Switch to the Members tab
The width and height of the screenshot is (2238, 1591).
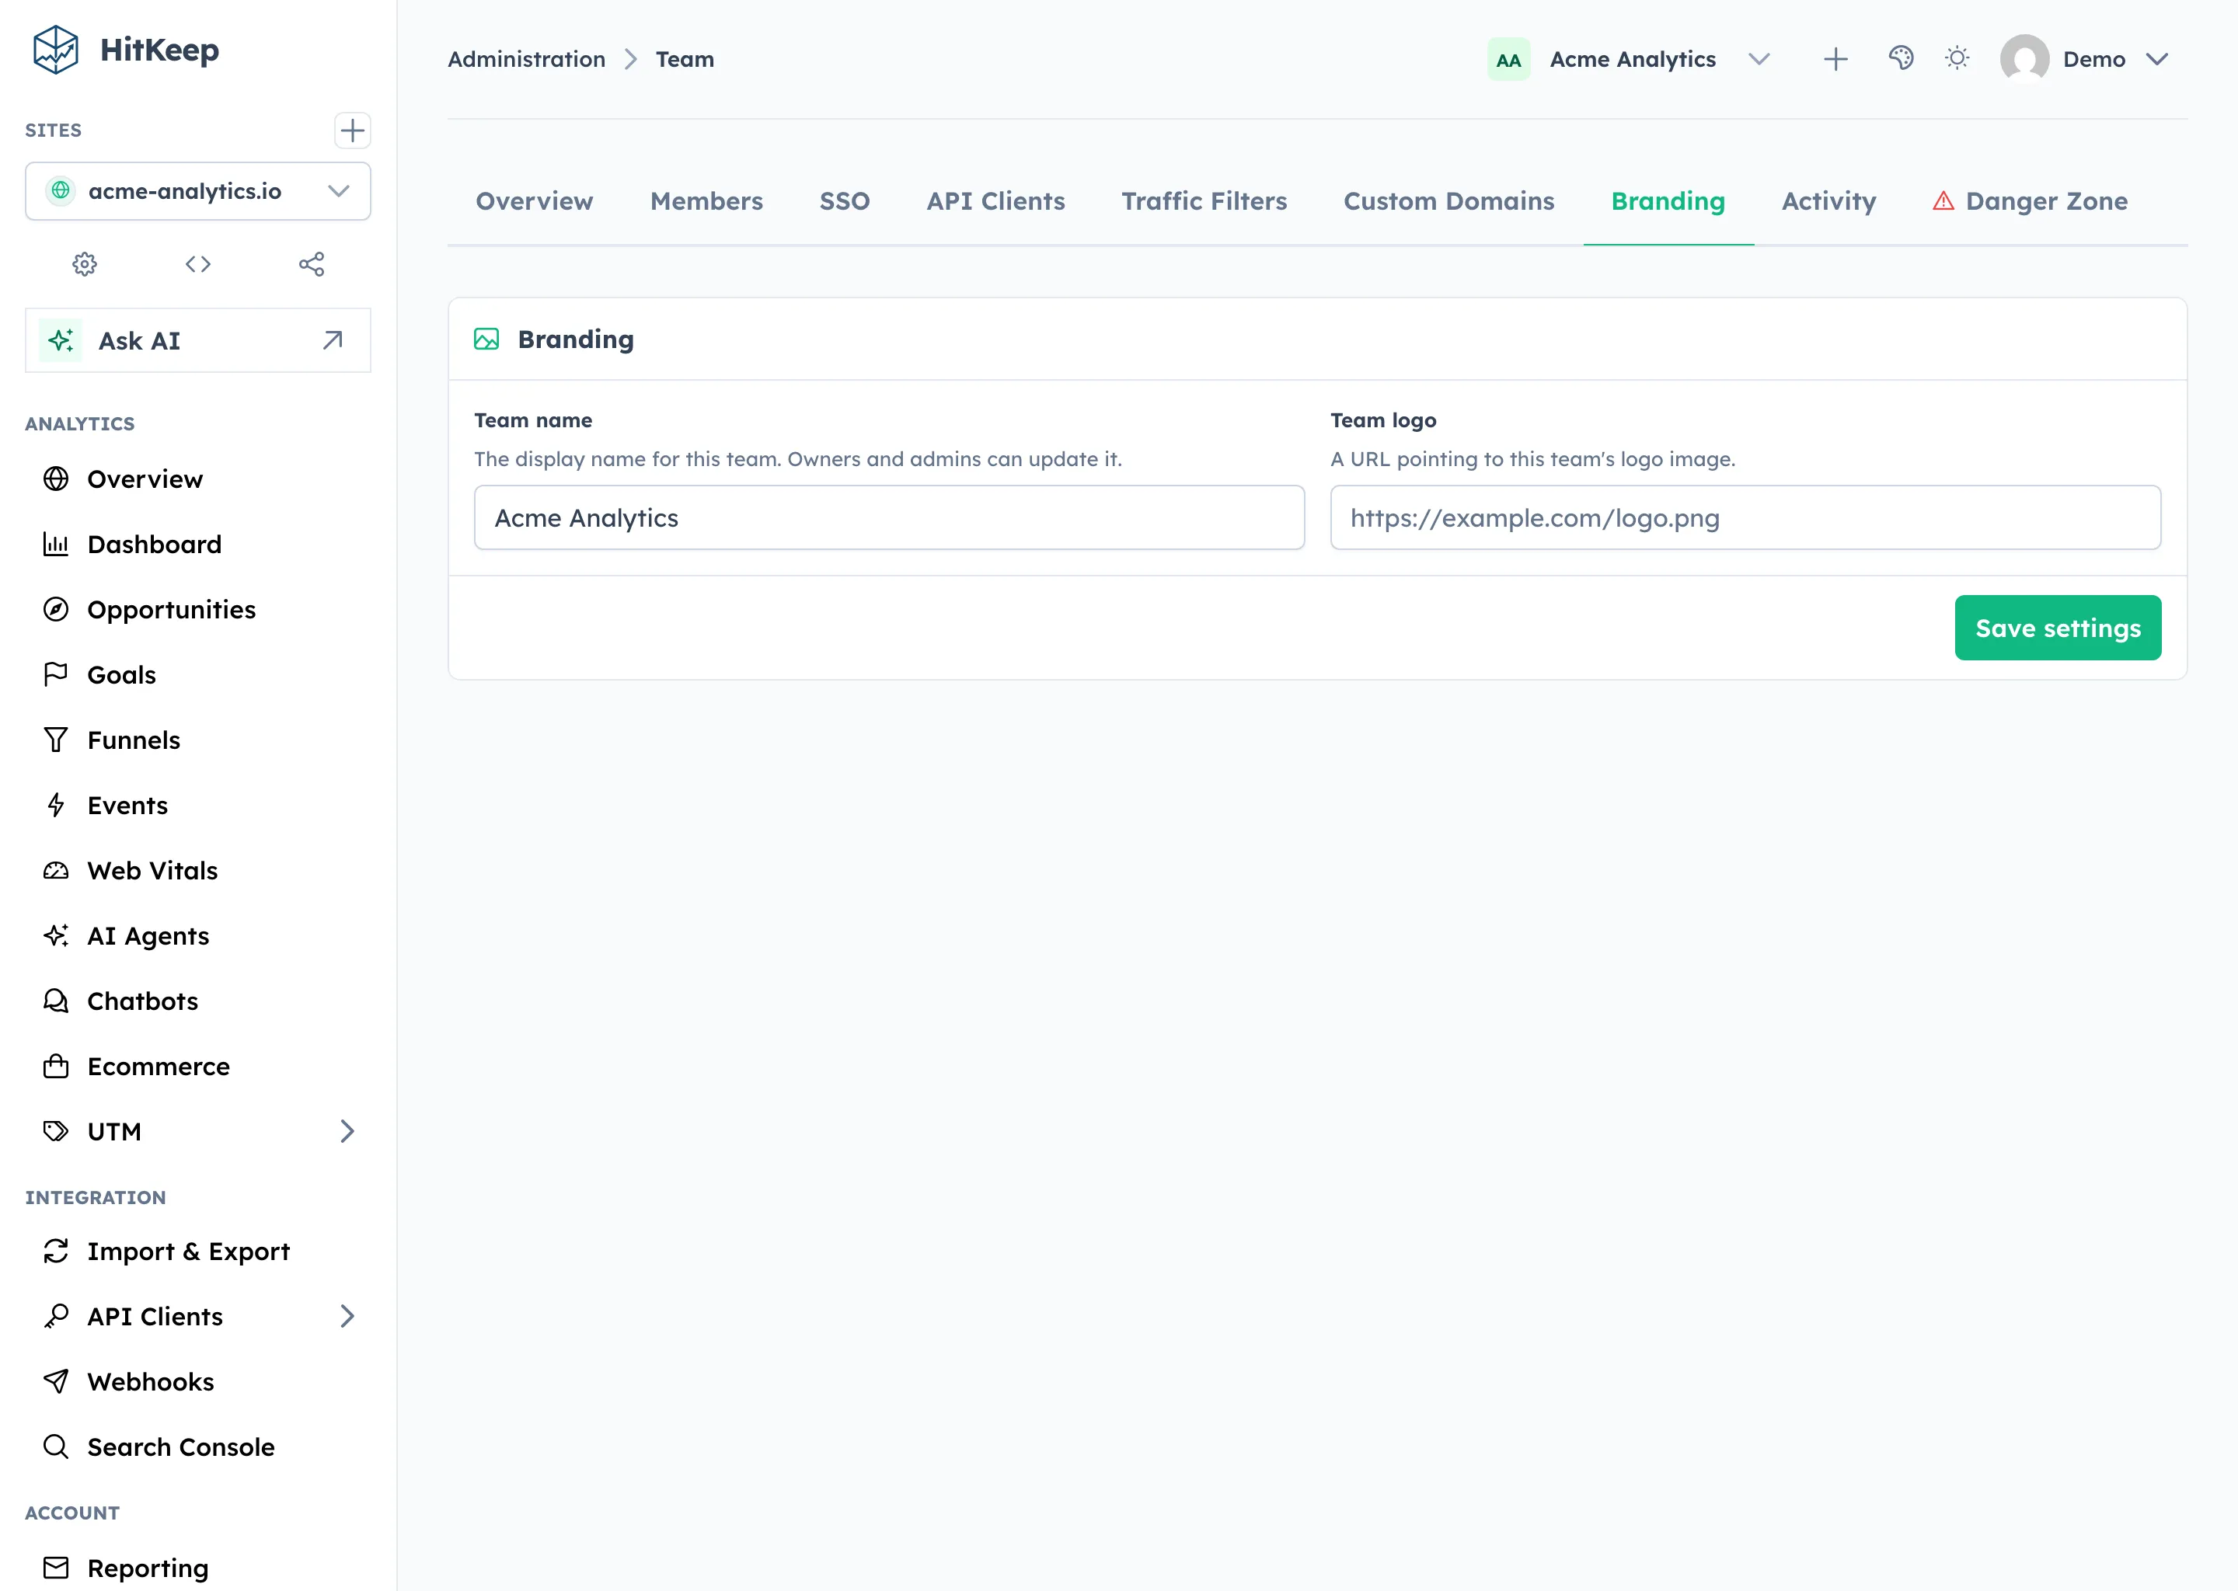[706, 201]
